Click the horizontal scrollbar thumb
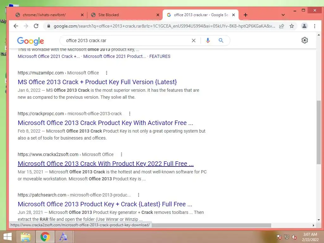 coord(211,225)
